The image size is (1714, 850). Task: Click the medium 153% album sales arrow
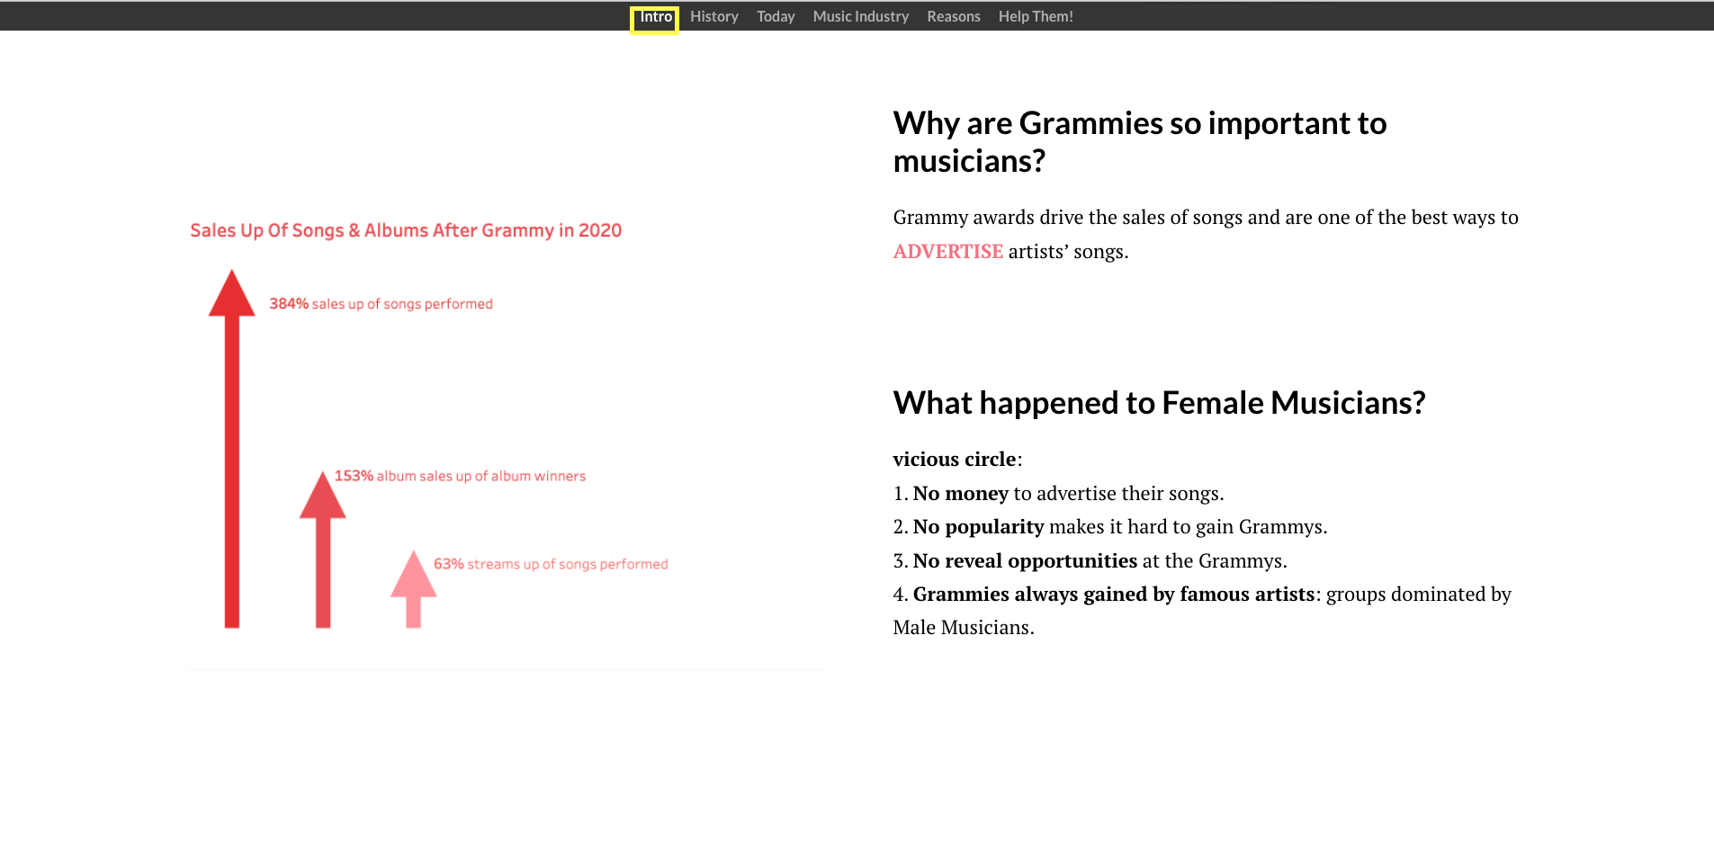click(323, 550)
